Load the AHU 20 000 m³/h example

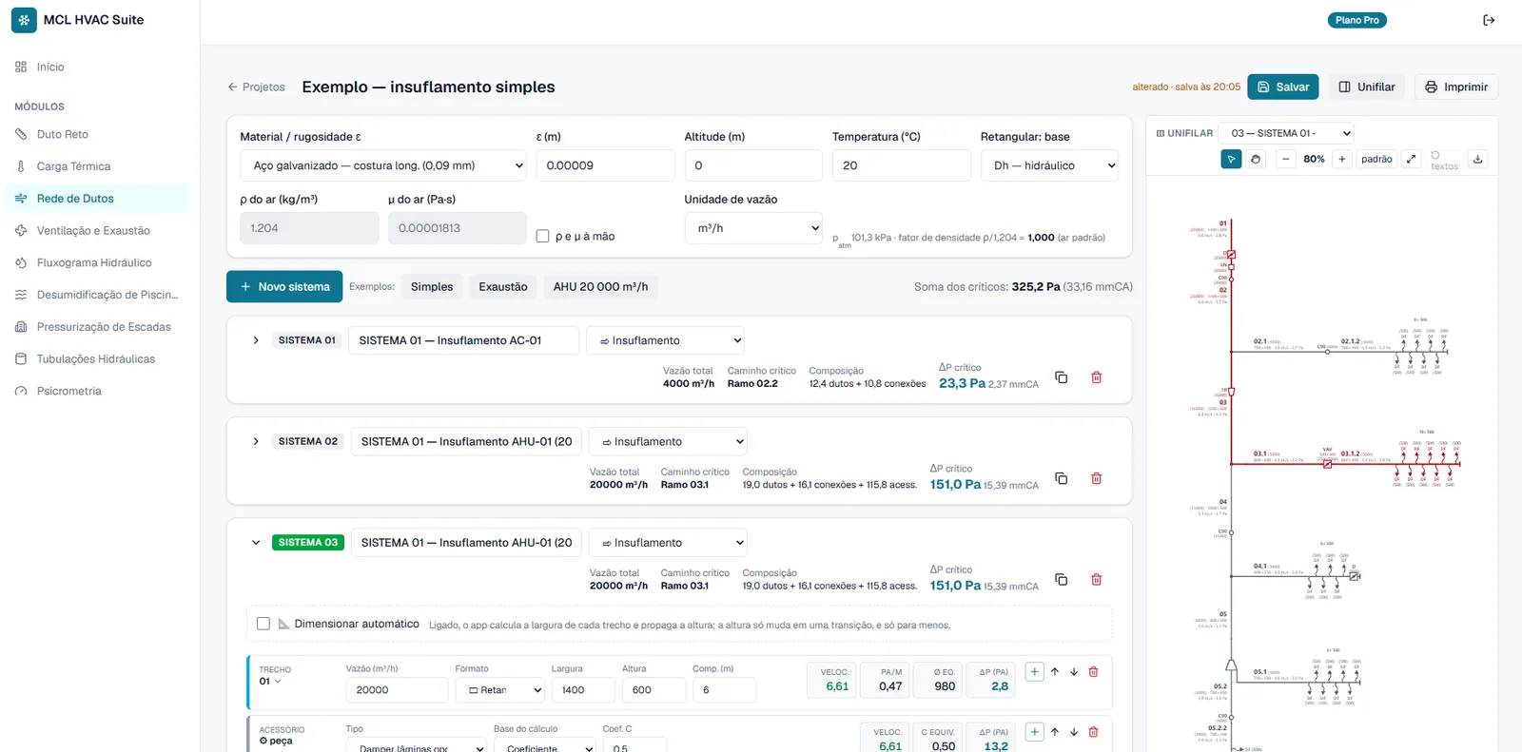600,286
